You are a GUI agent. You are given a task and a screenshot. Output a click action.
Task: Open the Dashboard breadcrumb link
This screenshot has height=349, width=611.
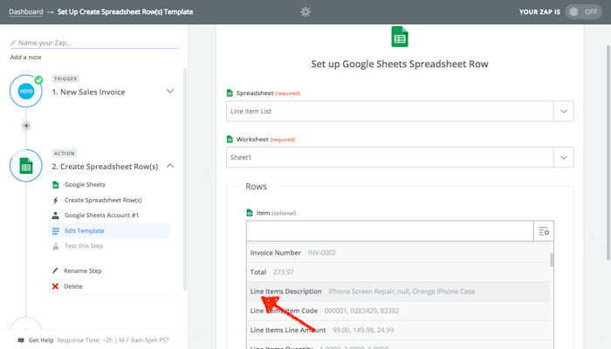(25, 11)
